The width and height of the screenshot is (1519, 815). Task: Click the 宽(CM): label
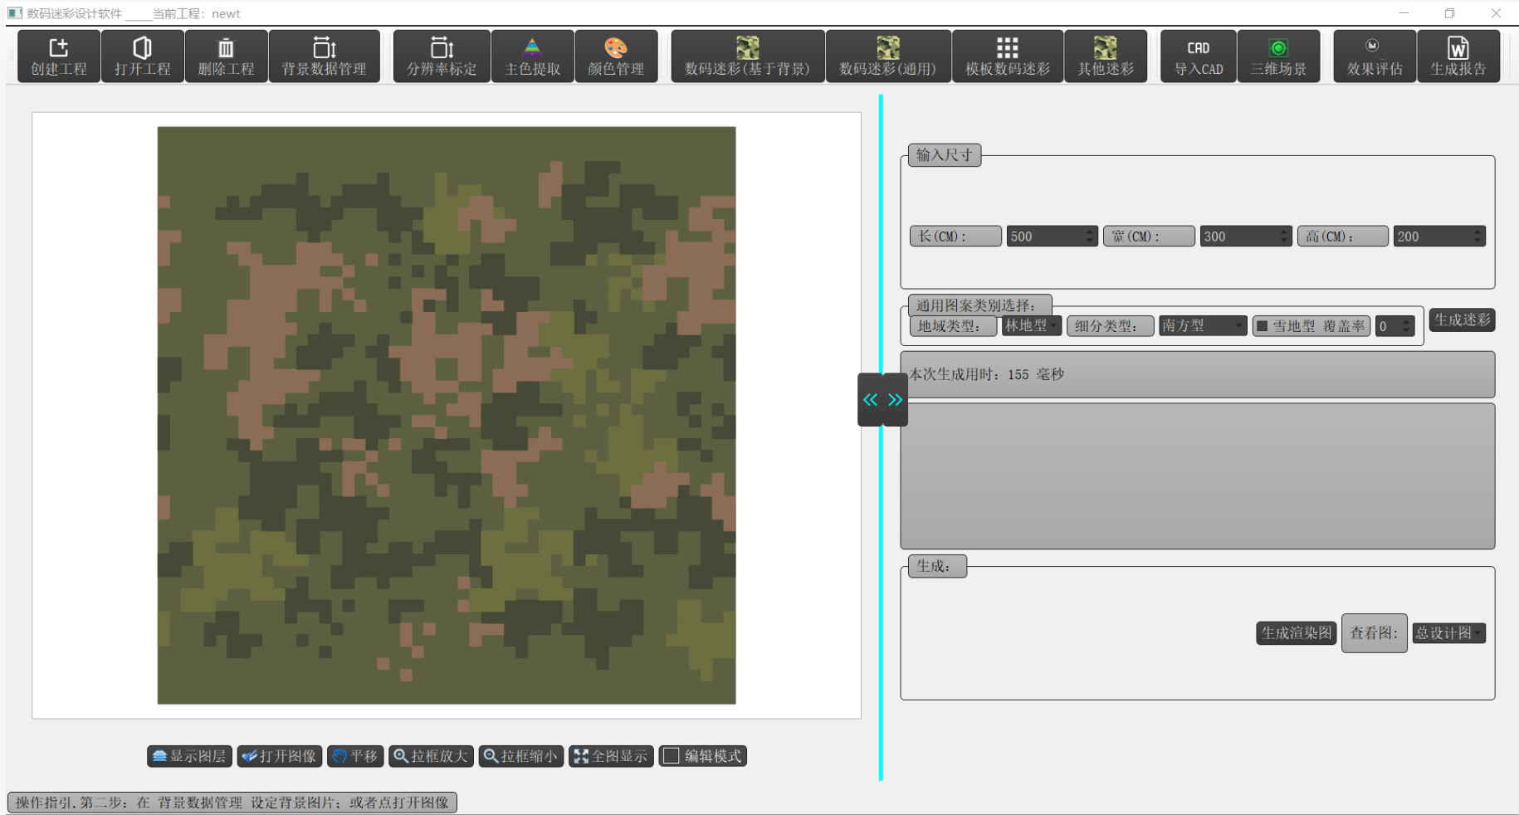pyautogui.click(x=1150, y=237)
